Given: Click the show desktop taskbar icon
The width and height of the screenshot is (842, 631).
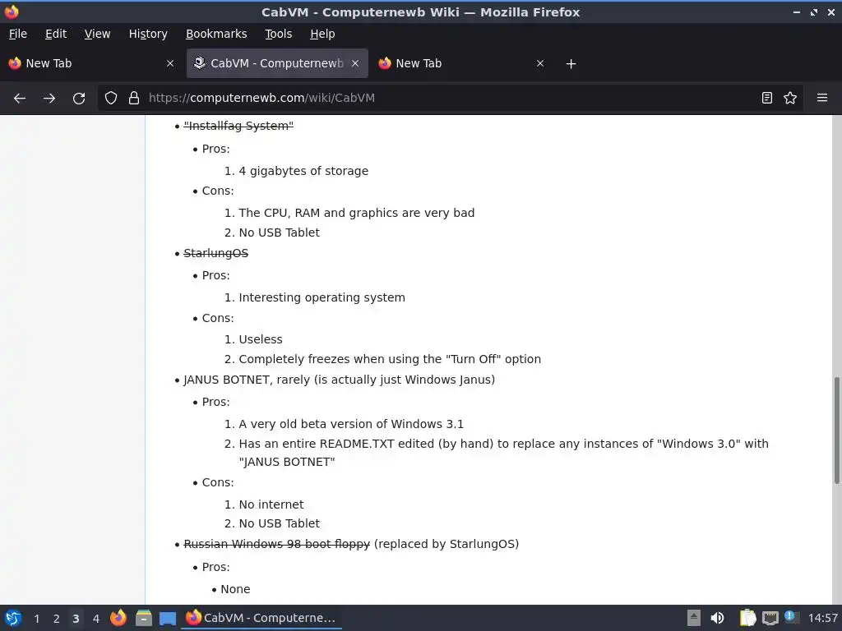Looking at the screenshot, I should (168, 619).
